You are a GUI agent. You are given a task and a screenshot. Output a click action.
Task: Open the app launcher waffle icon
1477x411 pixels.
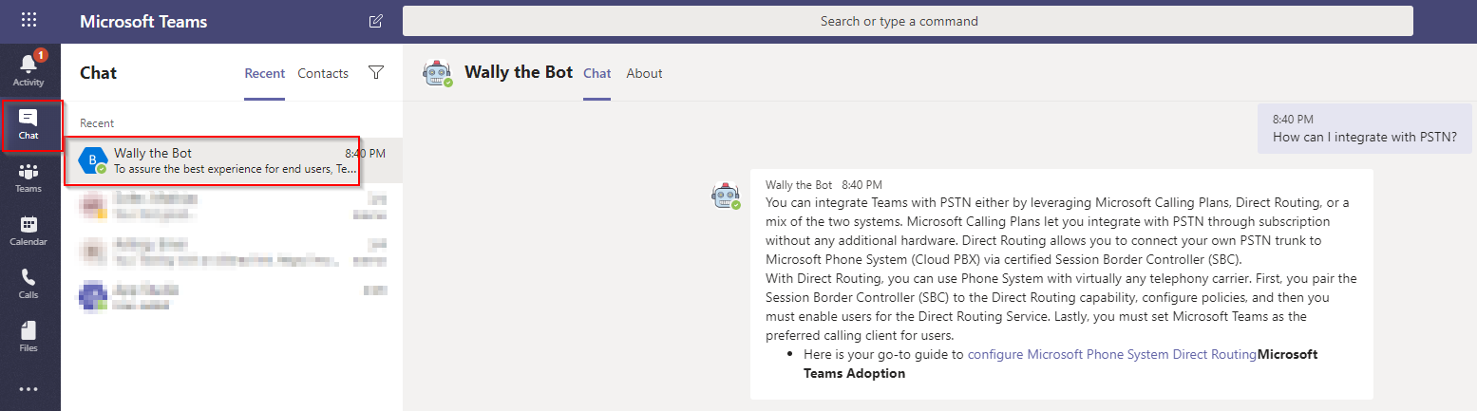[29, 20]
